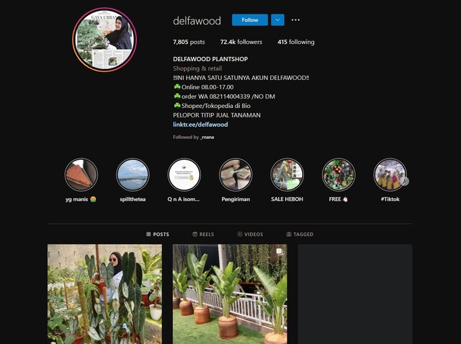Open the SALE HEBOH highlight
The image size is (461, 344).
(287, 175)
